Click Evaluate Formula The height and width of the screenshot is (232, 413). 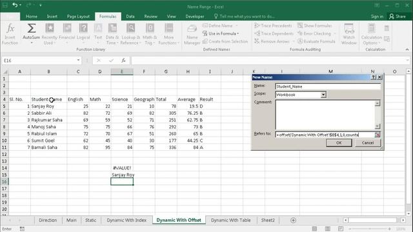coord(316,41)
